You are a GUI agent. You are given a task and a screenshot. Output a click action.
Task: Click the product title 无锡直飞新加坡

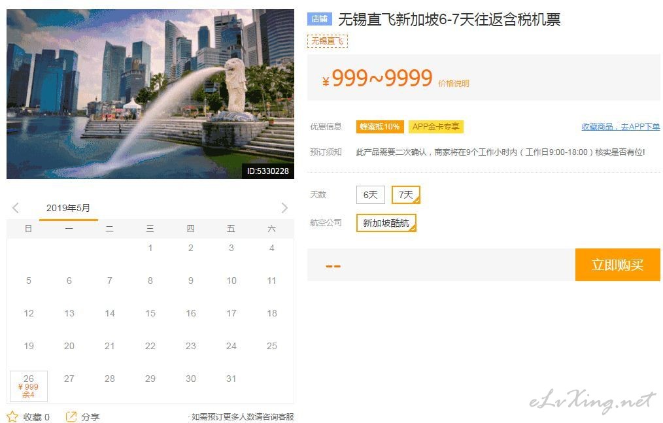click(x=449, y=20)
